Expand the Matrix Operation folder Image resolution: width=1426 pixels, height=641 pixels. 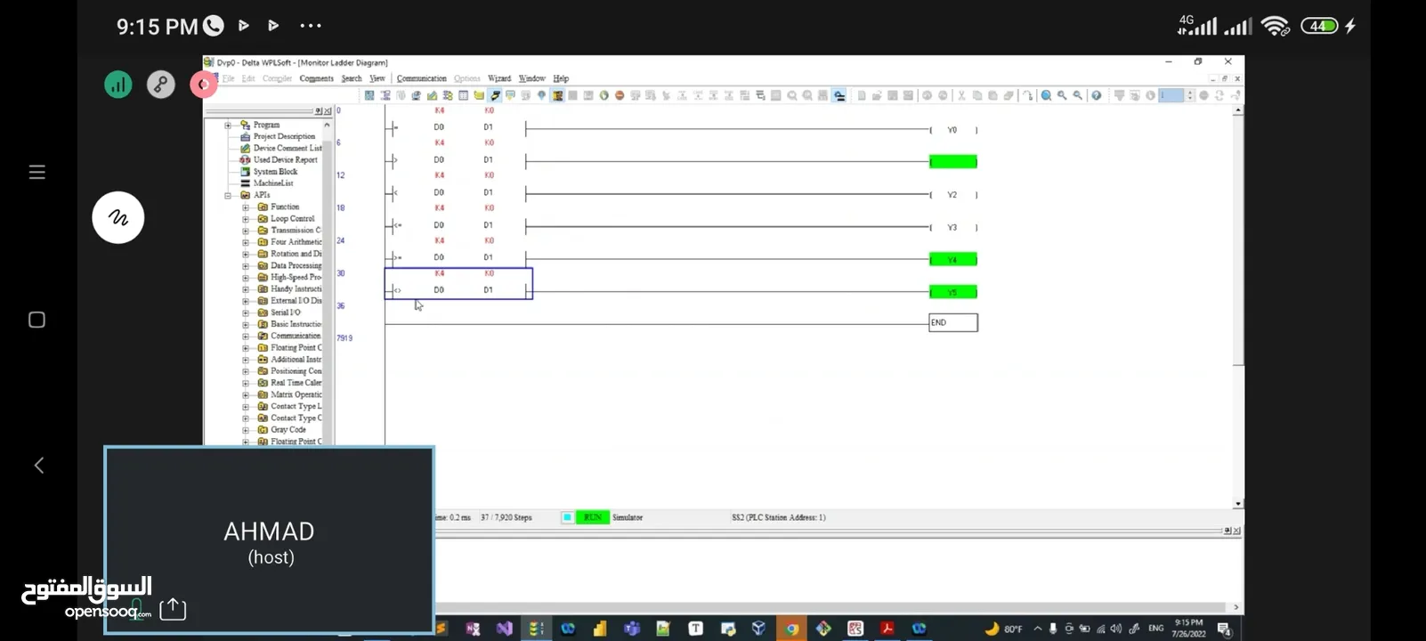(x=246, y=394)
